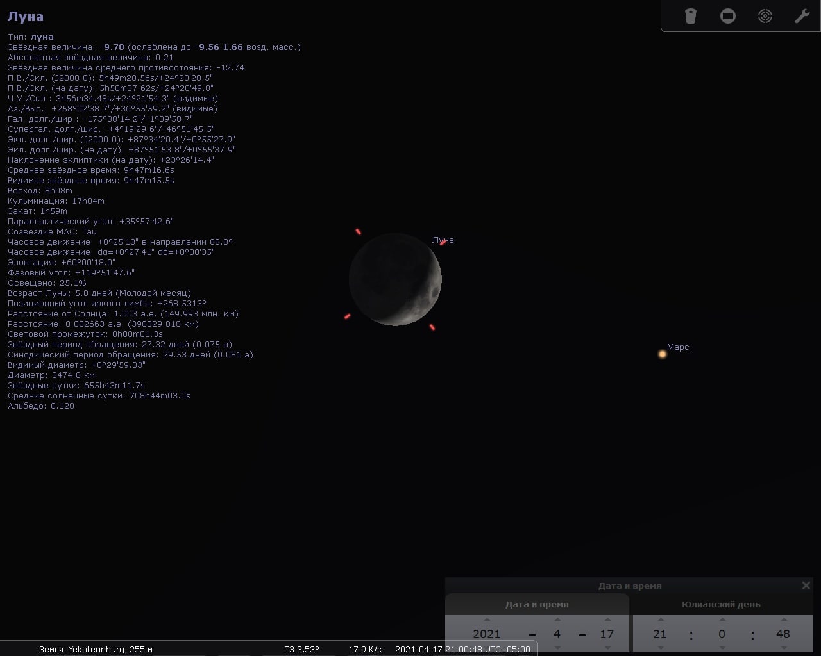Decrease the hour with the down arrow below 21

[x=660, y=648]
